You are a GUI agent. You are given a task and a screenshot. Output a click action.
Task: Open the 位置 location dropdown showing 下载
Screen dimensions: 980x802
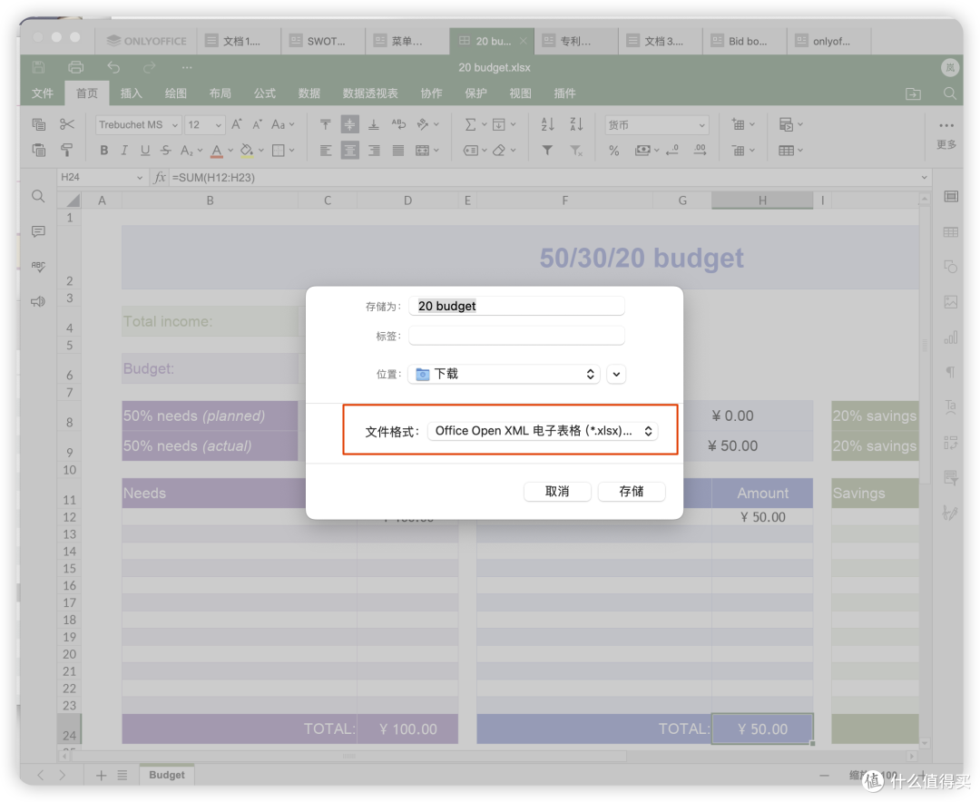(x=504, y=374)
